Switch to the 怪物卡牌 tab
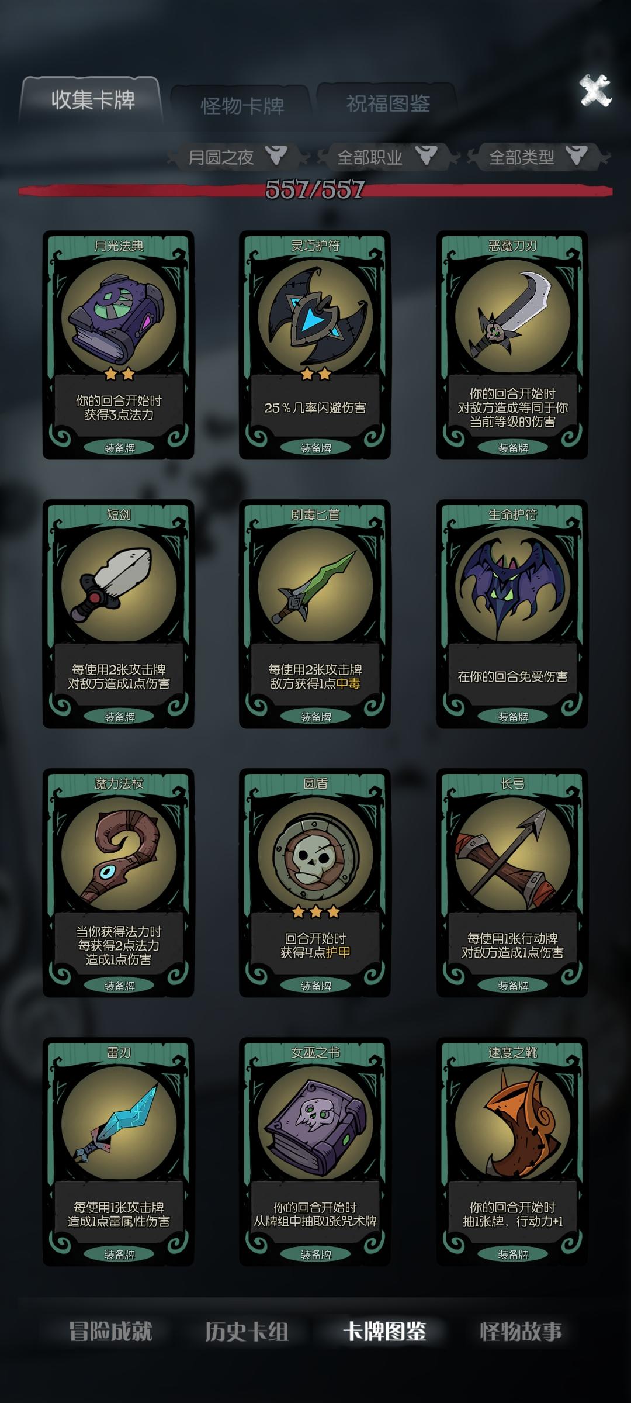The width and height of the screenshot is (631, 1403). click(241, 106)
